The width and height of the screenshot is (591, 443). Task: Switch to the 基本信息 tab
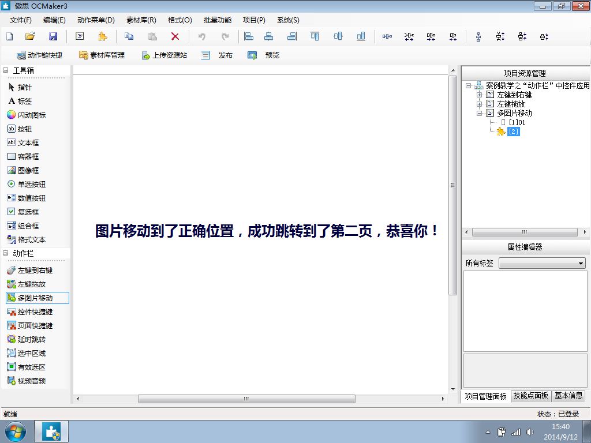[568, 396]
